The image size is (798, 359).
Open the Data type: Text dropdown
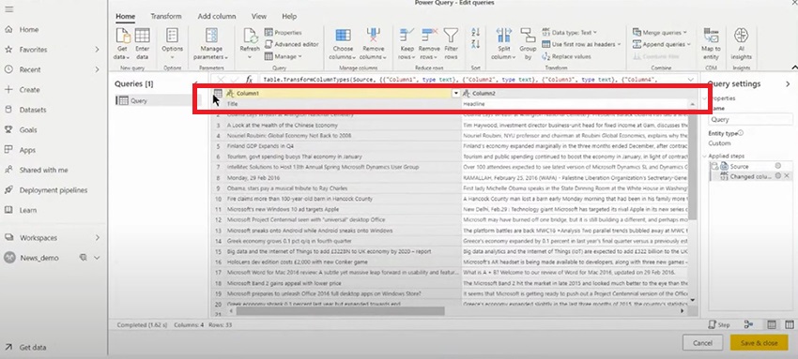(x=570, y=33)
